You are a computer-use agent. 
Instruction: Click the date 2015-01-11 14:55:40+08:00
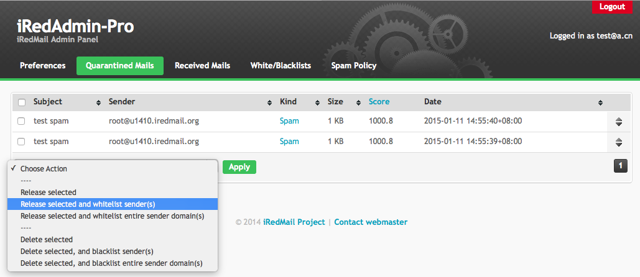click(473, 121)
